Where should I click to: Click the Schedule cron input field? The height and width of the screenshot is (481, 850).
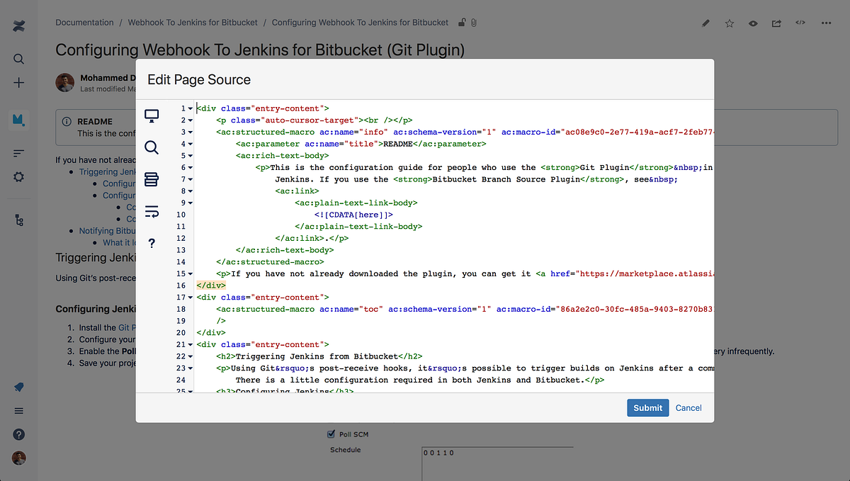point(496,453)
